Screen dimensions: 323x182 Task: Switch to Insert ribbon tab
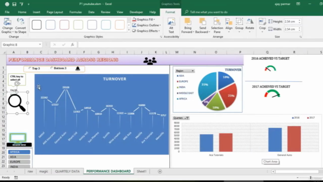[x=36, y=12]
